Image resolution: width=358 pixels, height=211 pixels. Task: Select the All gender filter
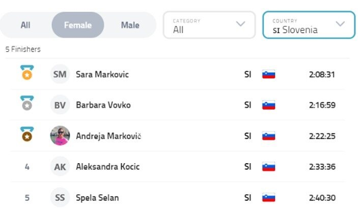point(25,25)
